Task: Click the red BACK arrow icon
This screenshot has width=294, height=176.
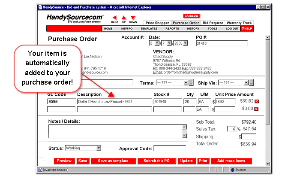Action: tap(114, 18)
